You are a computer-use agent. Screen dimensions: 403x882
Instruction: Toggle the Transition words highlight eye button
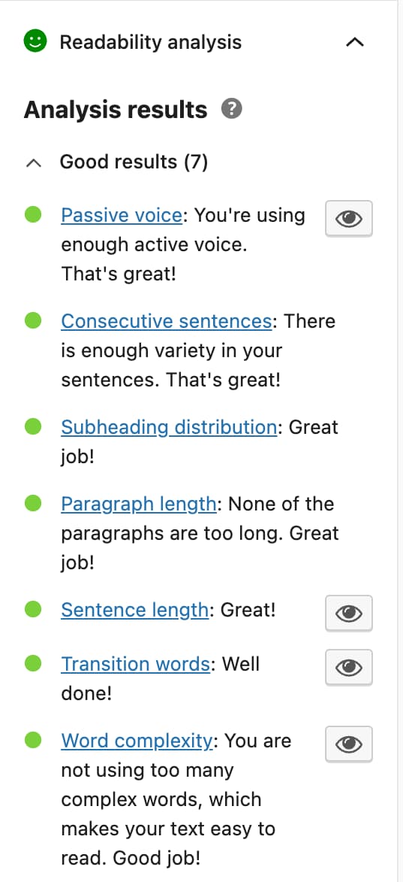(349, 667)
